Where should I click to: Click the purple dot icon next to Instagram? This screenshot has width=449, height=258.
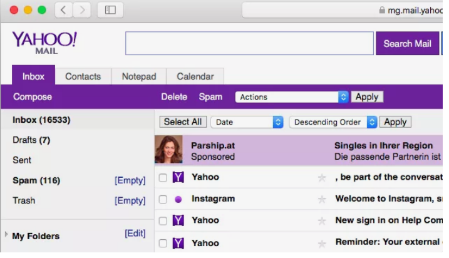178,199
